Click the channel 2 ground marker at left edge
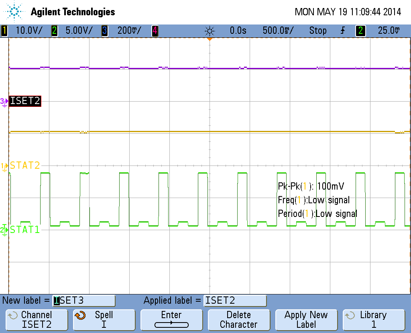Viewport: 411px width, 333px height. coord(4,231)
